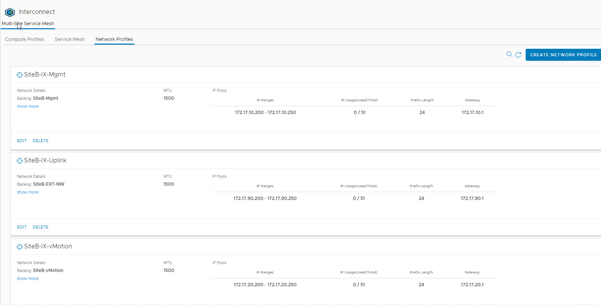Screen dimensions: 601x305
Task: Click the refresh icon
Action: point(518,55)
